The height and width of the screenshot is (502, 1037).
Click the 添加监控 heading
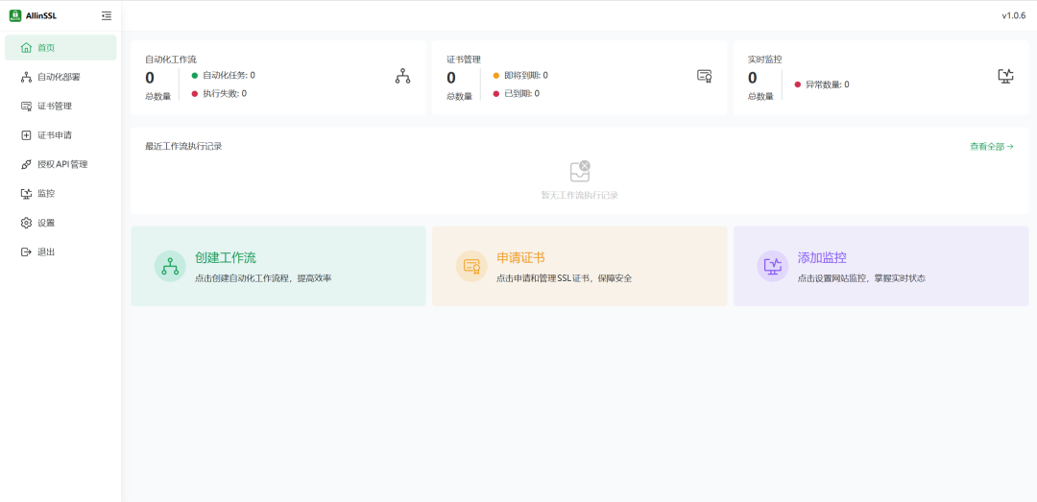click(822, 258)
